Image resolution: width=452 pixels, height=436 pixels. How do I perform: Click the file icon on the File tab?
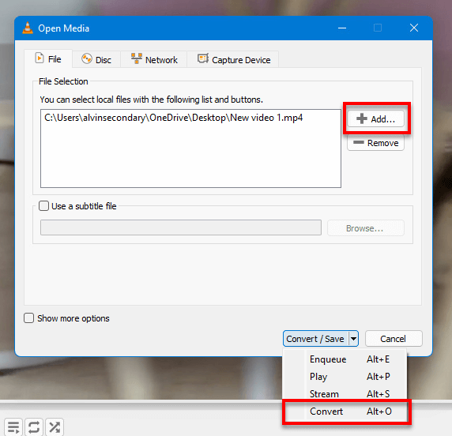[40, 58]
